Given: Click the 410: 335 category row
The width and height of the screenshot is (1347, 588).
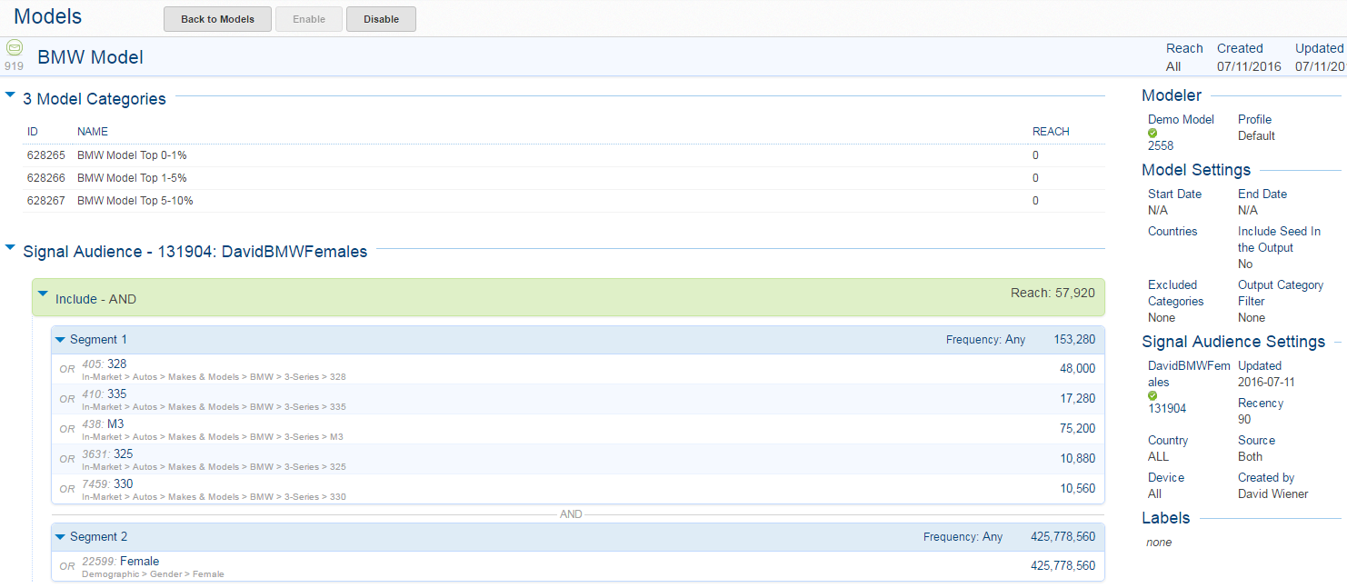Looking at the screenshot, I should (578, 399).
